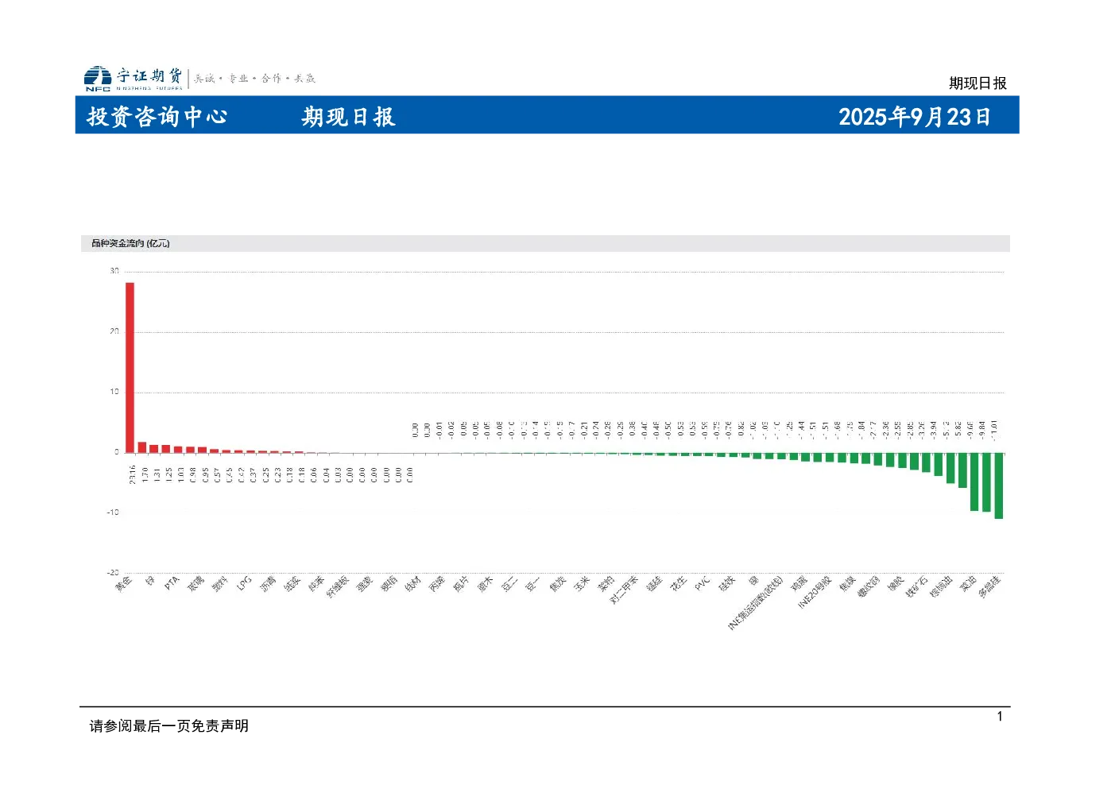1115x789 pixels.
Task: Click the tall red 黄金 bar
Action: point(130,367)
